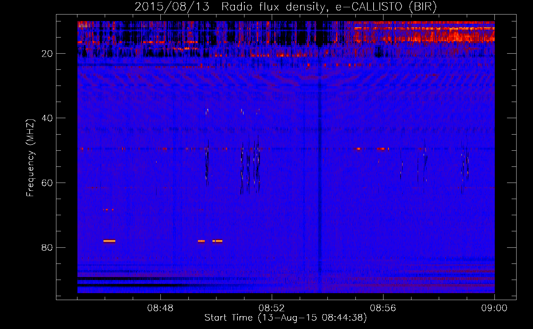Click the 'Start Time (13-Aug-15 08:44:38)' label
533x329 pixels.
click(x=286, y=318)
